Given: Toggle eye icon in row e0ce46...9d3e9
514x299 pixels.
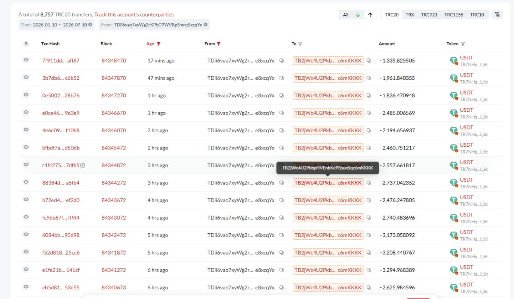Looking at the screenshot, I should (x=26, y=112).
